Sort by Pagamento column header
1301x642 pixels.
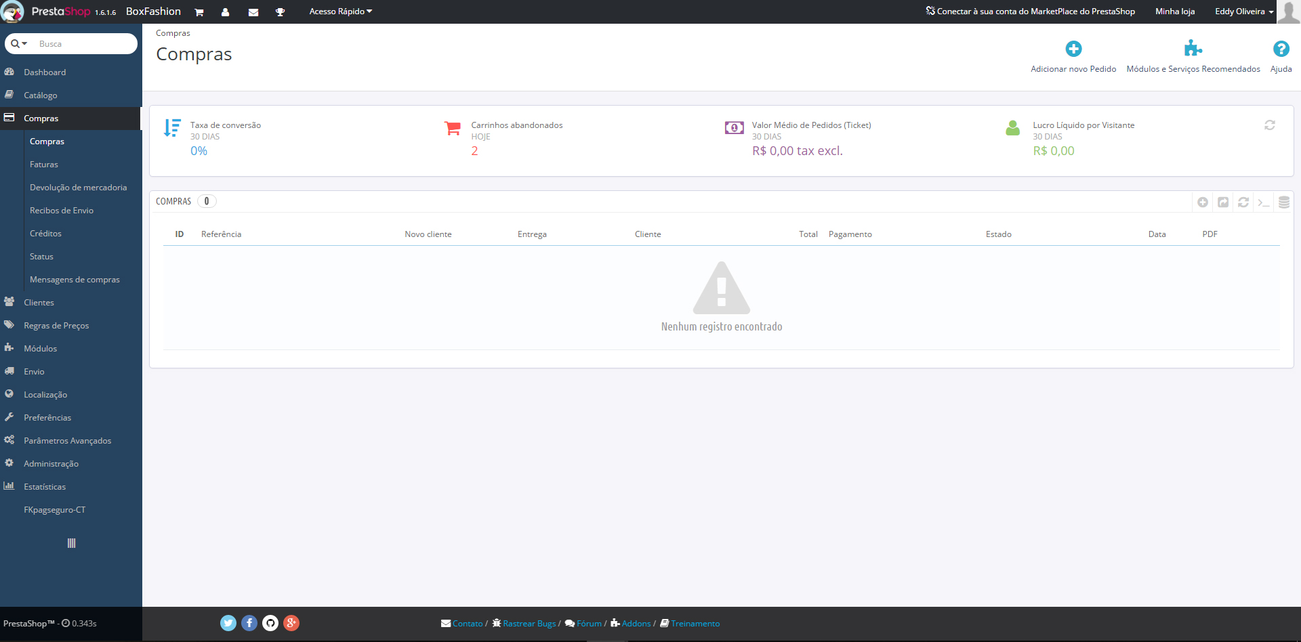click(850, 234)
